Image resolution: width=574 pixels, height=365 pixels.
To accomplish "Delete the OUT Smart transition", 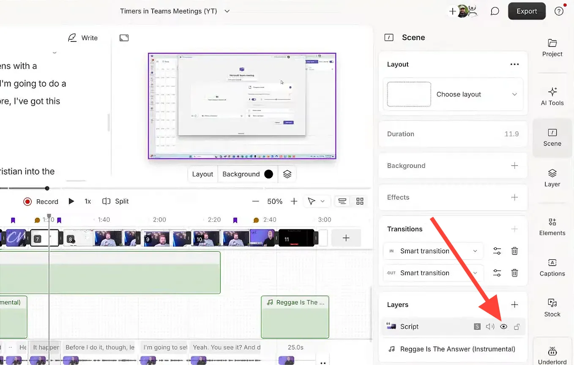I will (x=514, y=273).
